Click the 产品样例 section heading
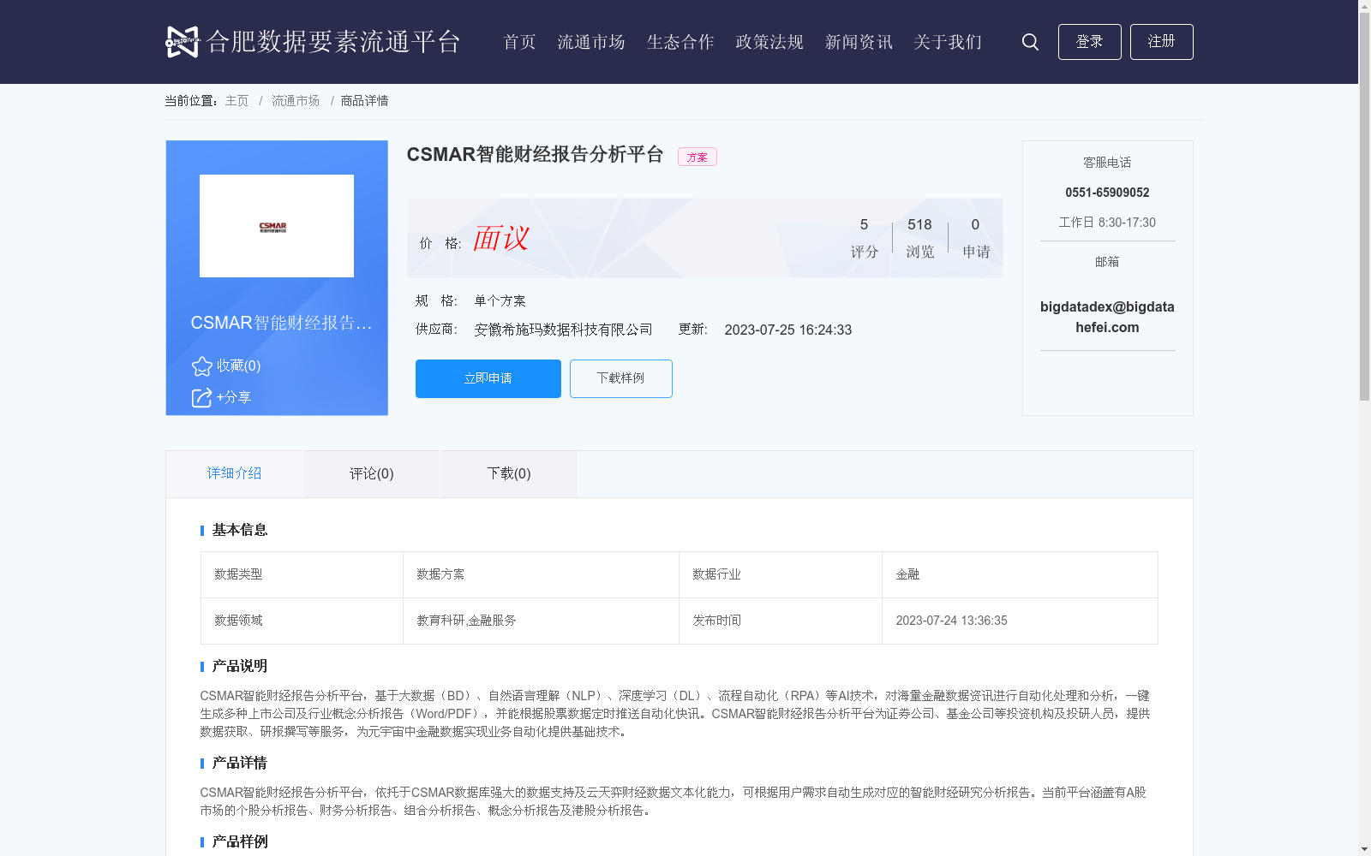Image resolution: width=1371 pixels, height=856 pixels. [240, 841]
